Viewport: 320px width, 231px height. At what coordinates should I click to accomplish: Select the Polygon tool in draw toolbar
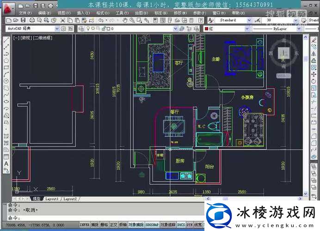[6, 61]
